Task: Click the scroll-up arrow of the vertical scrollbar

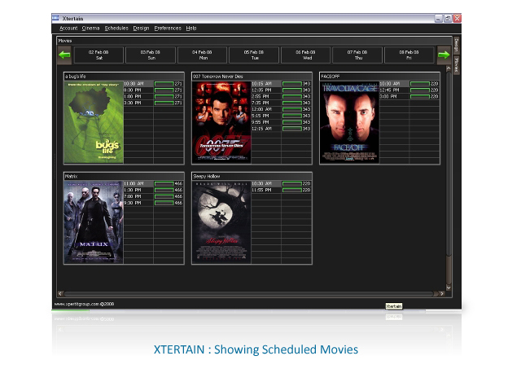Action: point(449,68)
